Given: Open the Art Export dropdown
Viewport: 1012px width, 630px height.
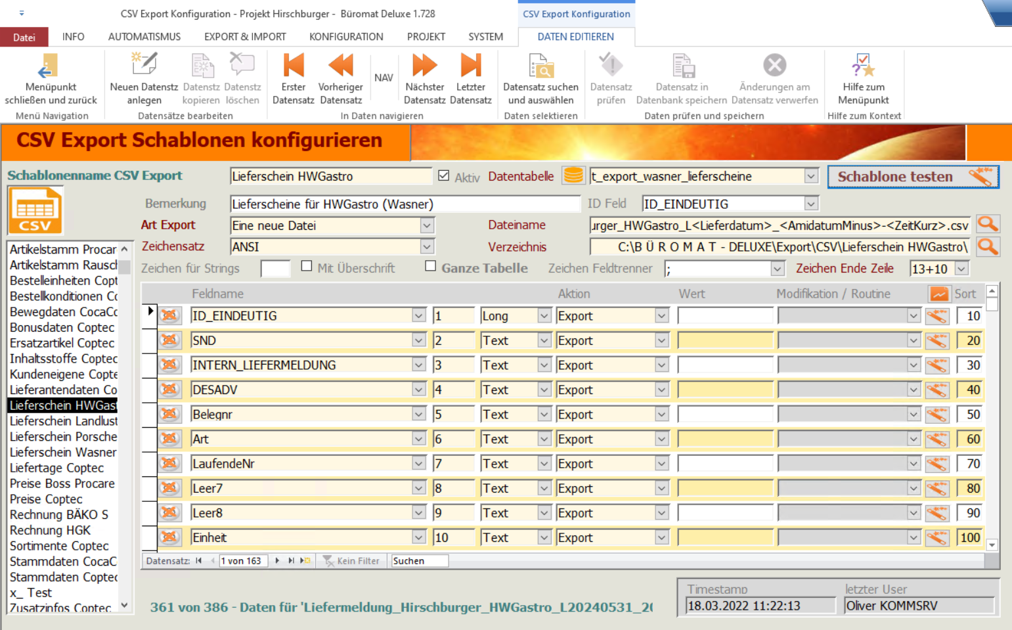Looking at the screenshot, I should [427, 225].
